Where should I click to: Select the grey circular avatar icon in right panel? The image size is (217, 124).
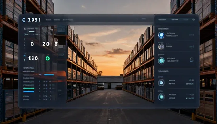(161, 46)
